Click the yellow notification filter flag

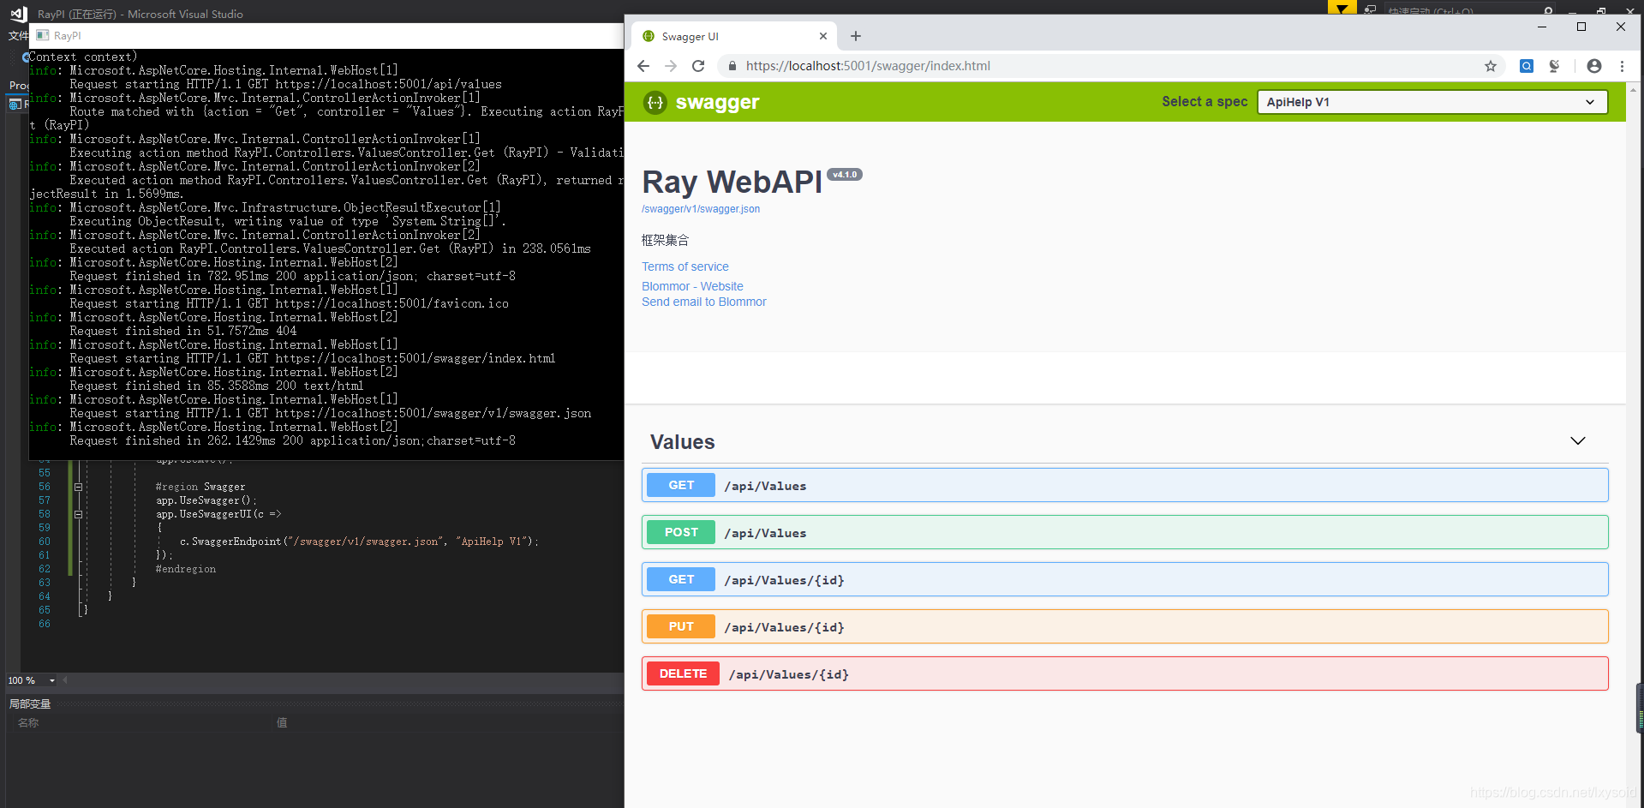[1342, 9]
